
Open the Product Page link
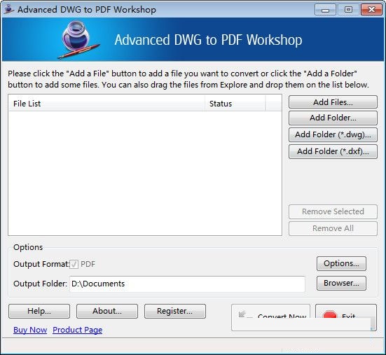(x=78, y=330)
